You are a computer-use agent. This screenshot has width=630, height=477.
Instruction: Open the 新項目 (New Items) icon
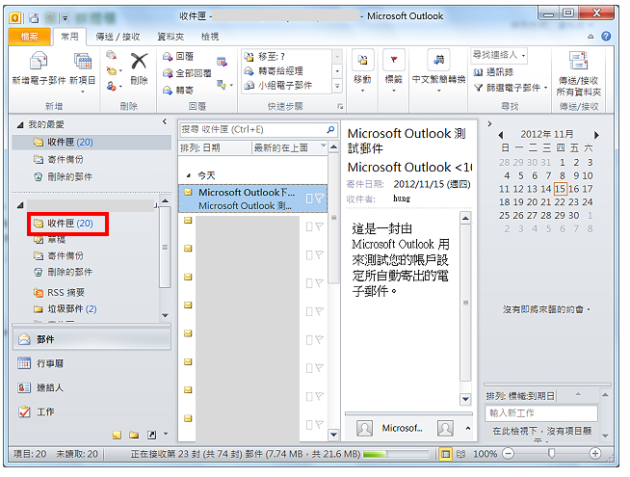pos(83,62)
